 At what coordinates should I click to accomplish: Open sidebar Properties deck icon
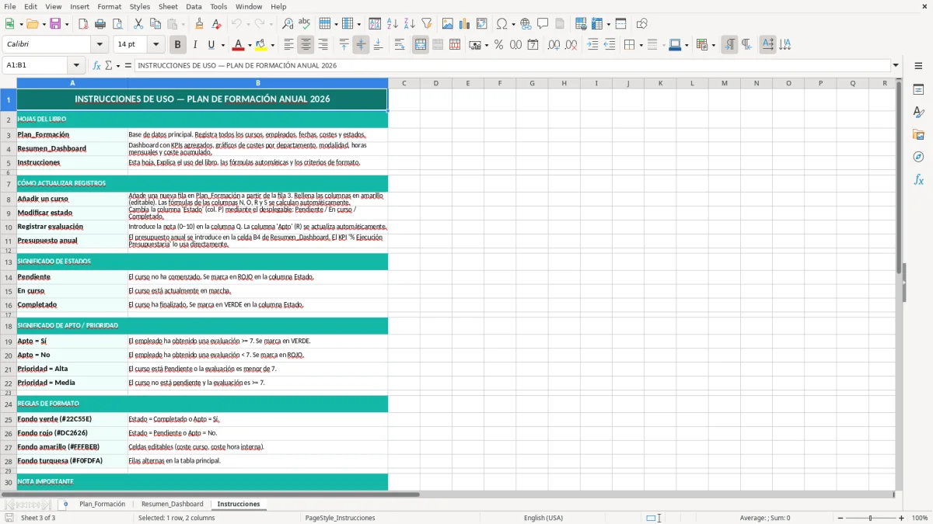click(918, 89)
